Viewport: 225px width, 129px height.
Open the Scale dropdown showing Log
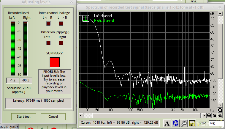(x=216, y=123)
